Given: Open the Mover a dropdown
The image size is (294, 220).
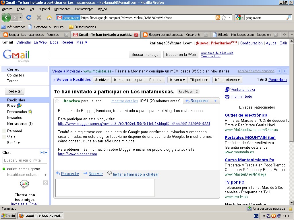Looking at the screenshot, I should point(177,80).
